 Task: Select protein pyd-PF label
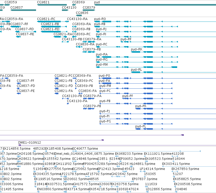[x=128, y=96]
